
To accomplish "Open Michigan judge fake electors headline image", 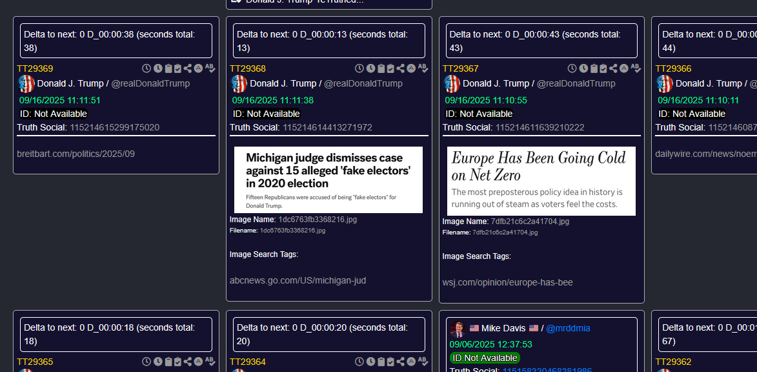I will point(328,180).
